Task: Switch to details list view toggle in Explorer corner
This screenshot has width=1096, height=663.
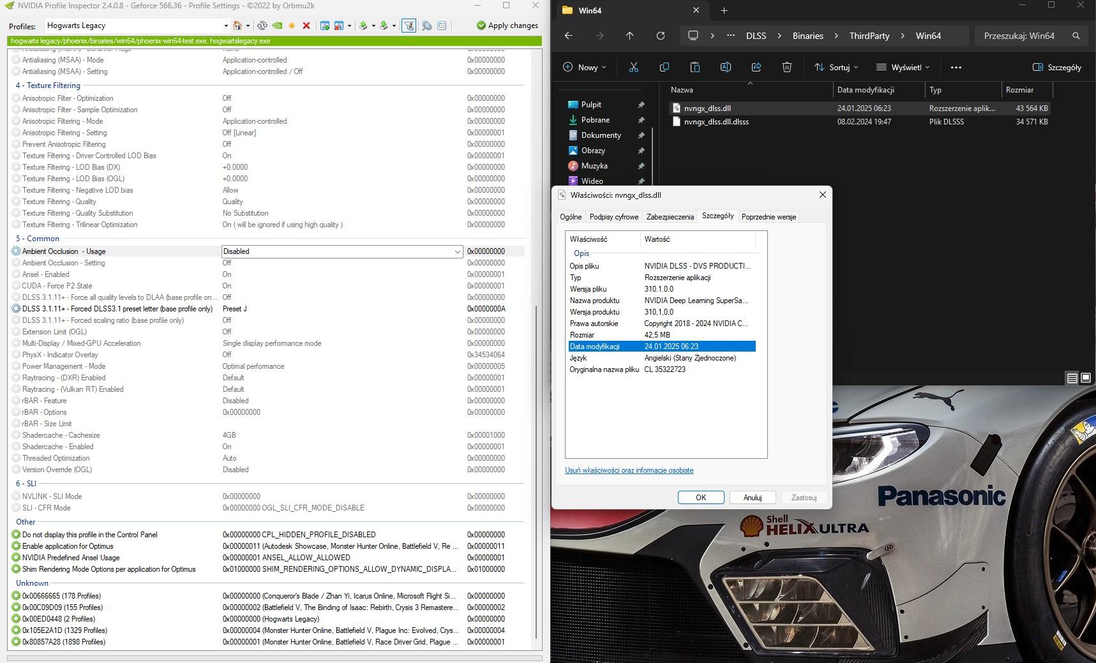Action: 1072,378
